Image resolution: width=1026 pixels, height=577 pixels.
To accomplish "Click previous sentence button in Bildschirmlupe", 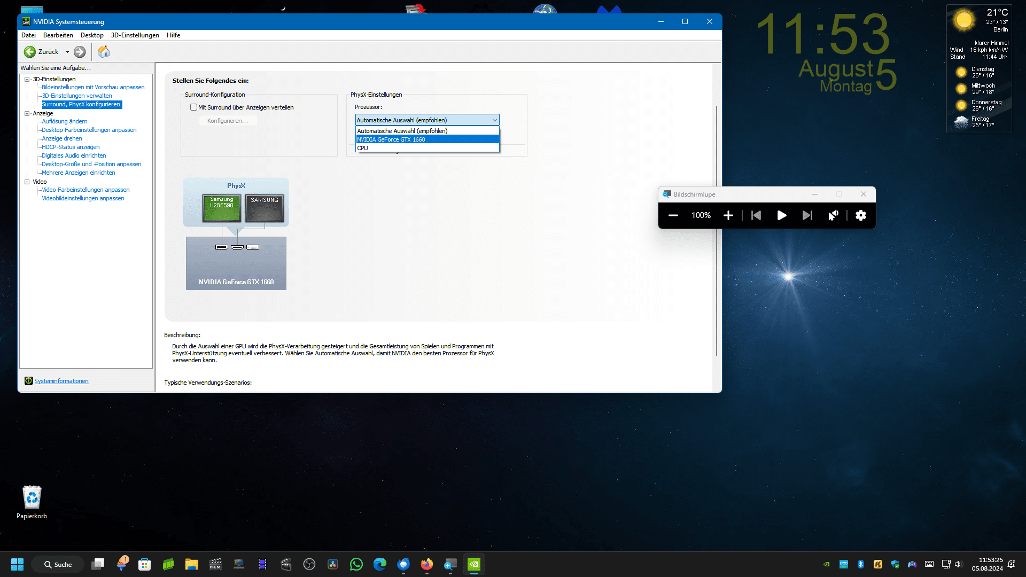I will pyautogui.click(x=756, y=215).
